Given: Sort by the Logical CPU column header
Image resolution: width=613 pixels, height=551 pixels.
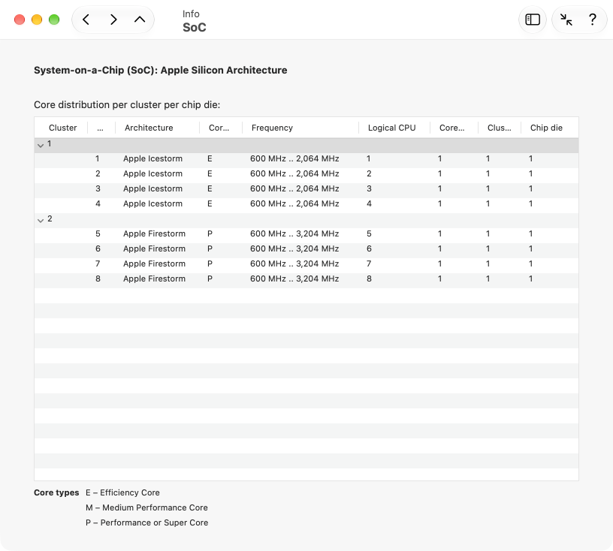Looking at the screenshot, I should [391, 128].
